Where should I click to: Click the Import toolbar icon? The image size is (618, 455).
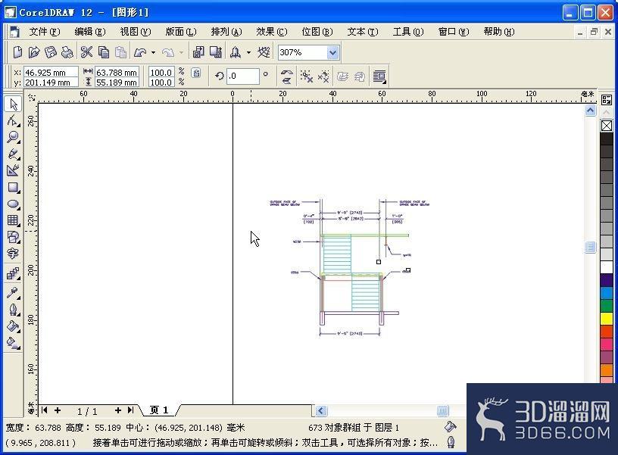click(198, 52)
